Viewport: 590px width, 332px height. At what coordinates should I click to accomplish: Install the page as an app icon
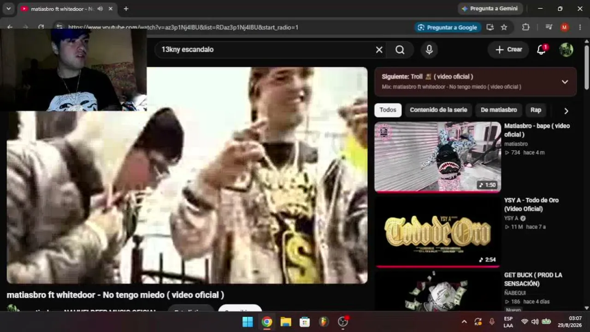point(490,27)
